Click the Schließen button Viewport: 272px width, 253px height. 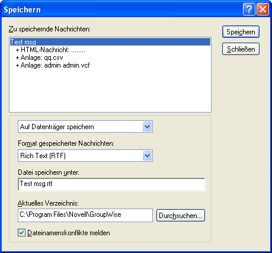pyautogui.click(x=241, y=49)
